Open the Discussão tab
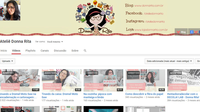 pos(60,51)
